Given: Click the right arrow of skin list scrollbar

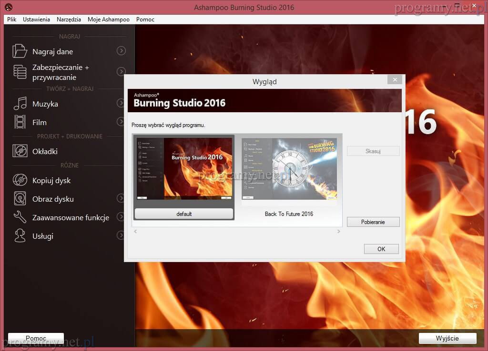Looking at the screenshot, I should [339, 232].
